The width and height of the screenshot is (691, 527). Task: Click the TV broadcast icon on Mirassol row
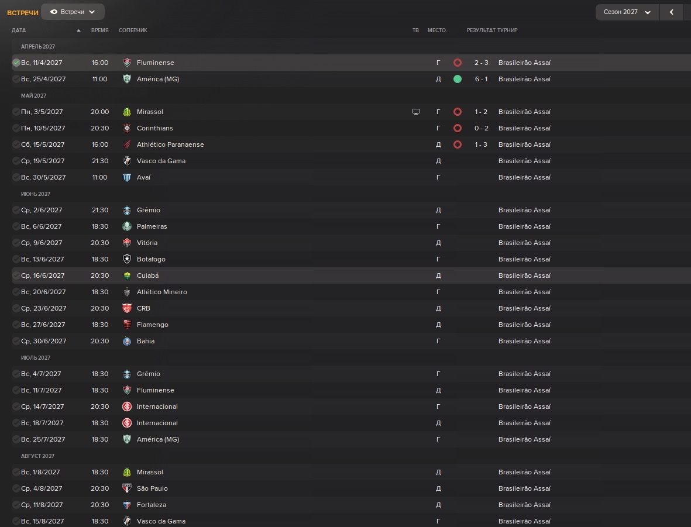416,112
